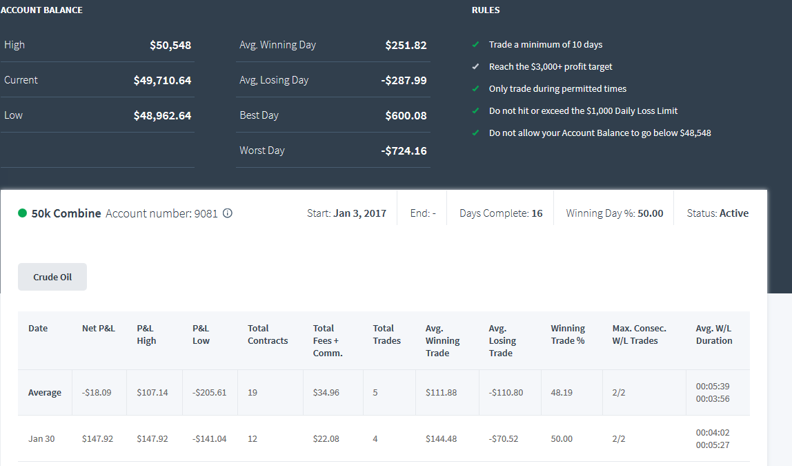Click checkmark beside Daily Loss Limit rule

click(475, 110)
